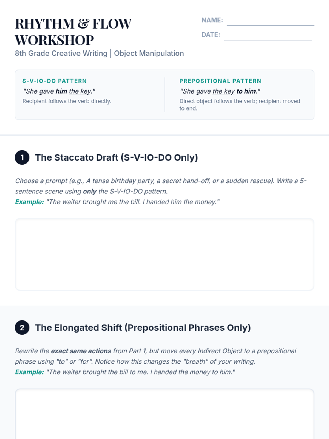Click the bold word 'only' in instructions
Image resolution: width=329 pixels, height=439 pixels.
[x=90, y=192]
